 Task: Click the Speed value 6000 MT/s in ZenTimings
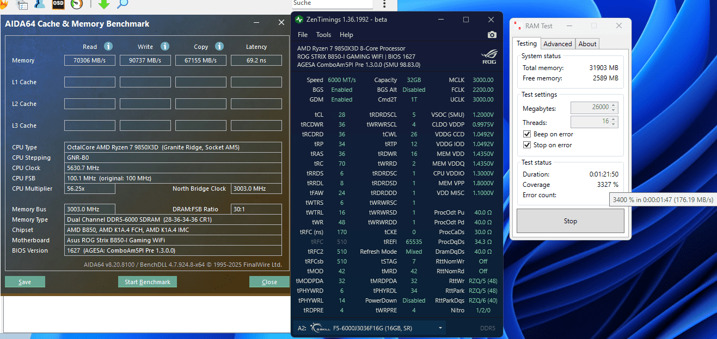342,80
